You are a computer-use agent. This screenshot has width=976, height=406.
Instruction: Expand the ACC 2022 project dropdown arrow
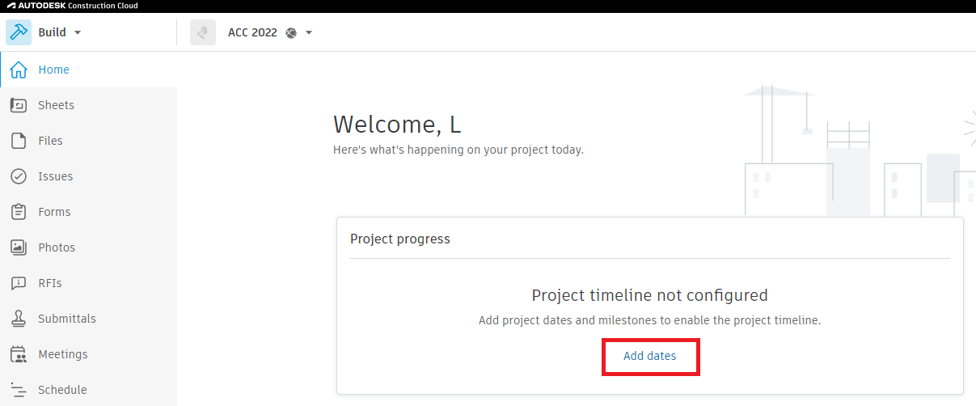pyautogui.click(x=309, y=33)
